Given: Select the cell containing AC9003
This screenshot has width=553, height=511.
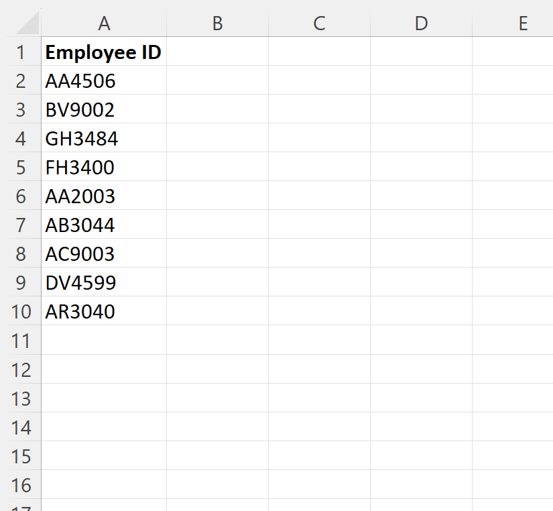Looking at the screenshot, I should click(104, 253).
